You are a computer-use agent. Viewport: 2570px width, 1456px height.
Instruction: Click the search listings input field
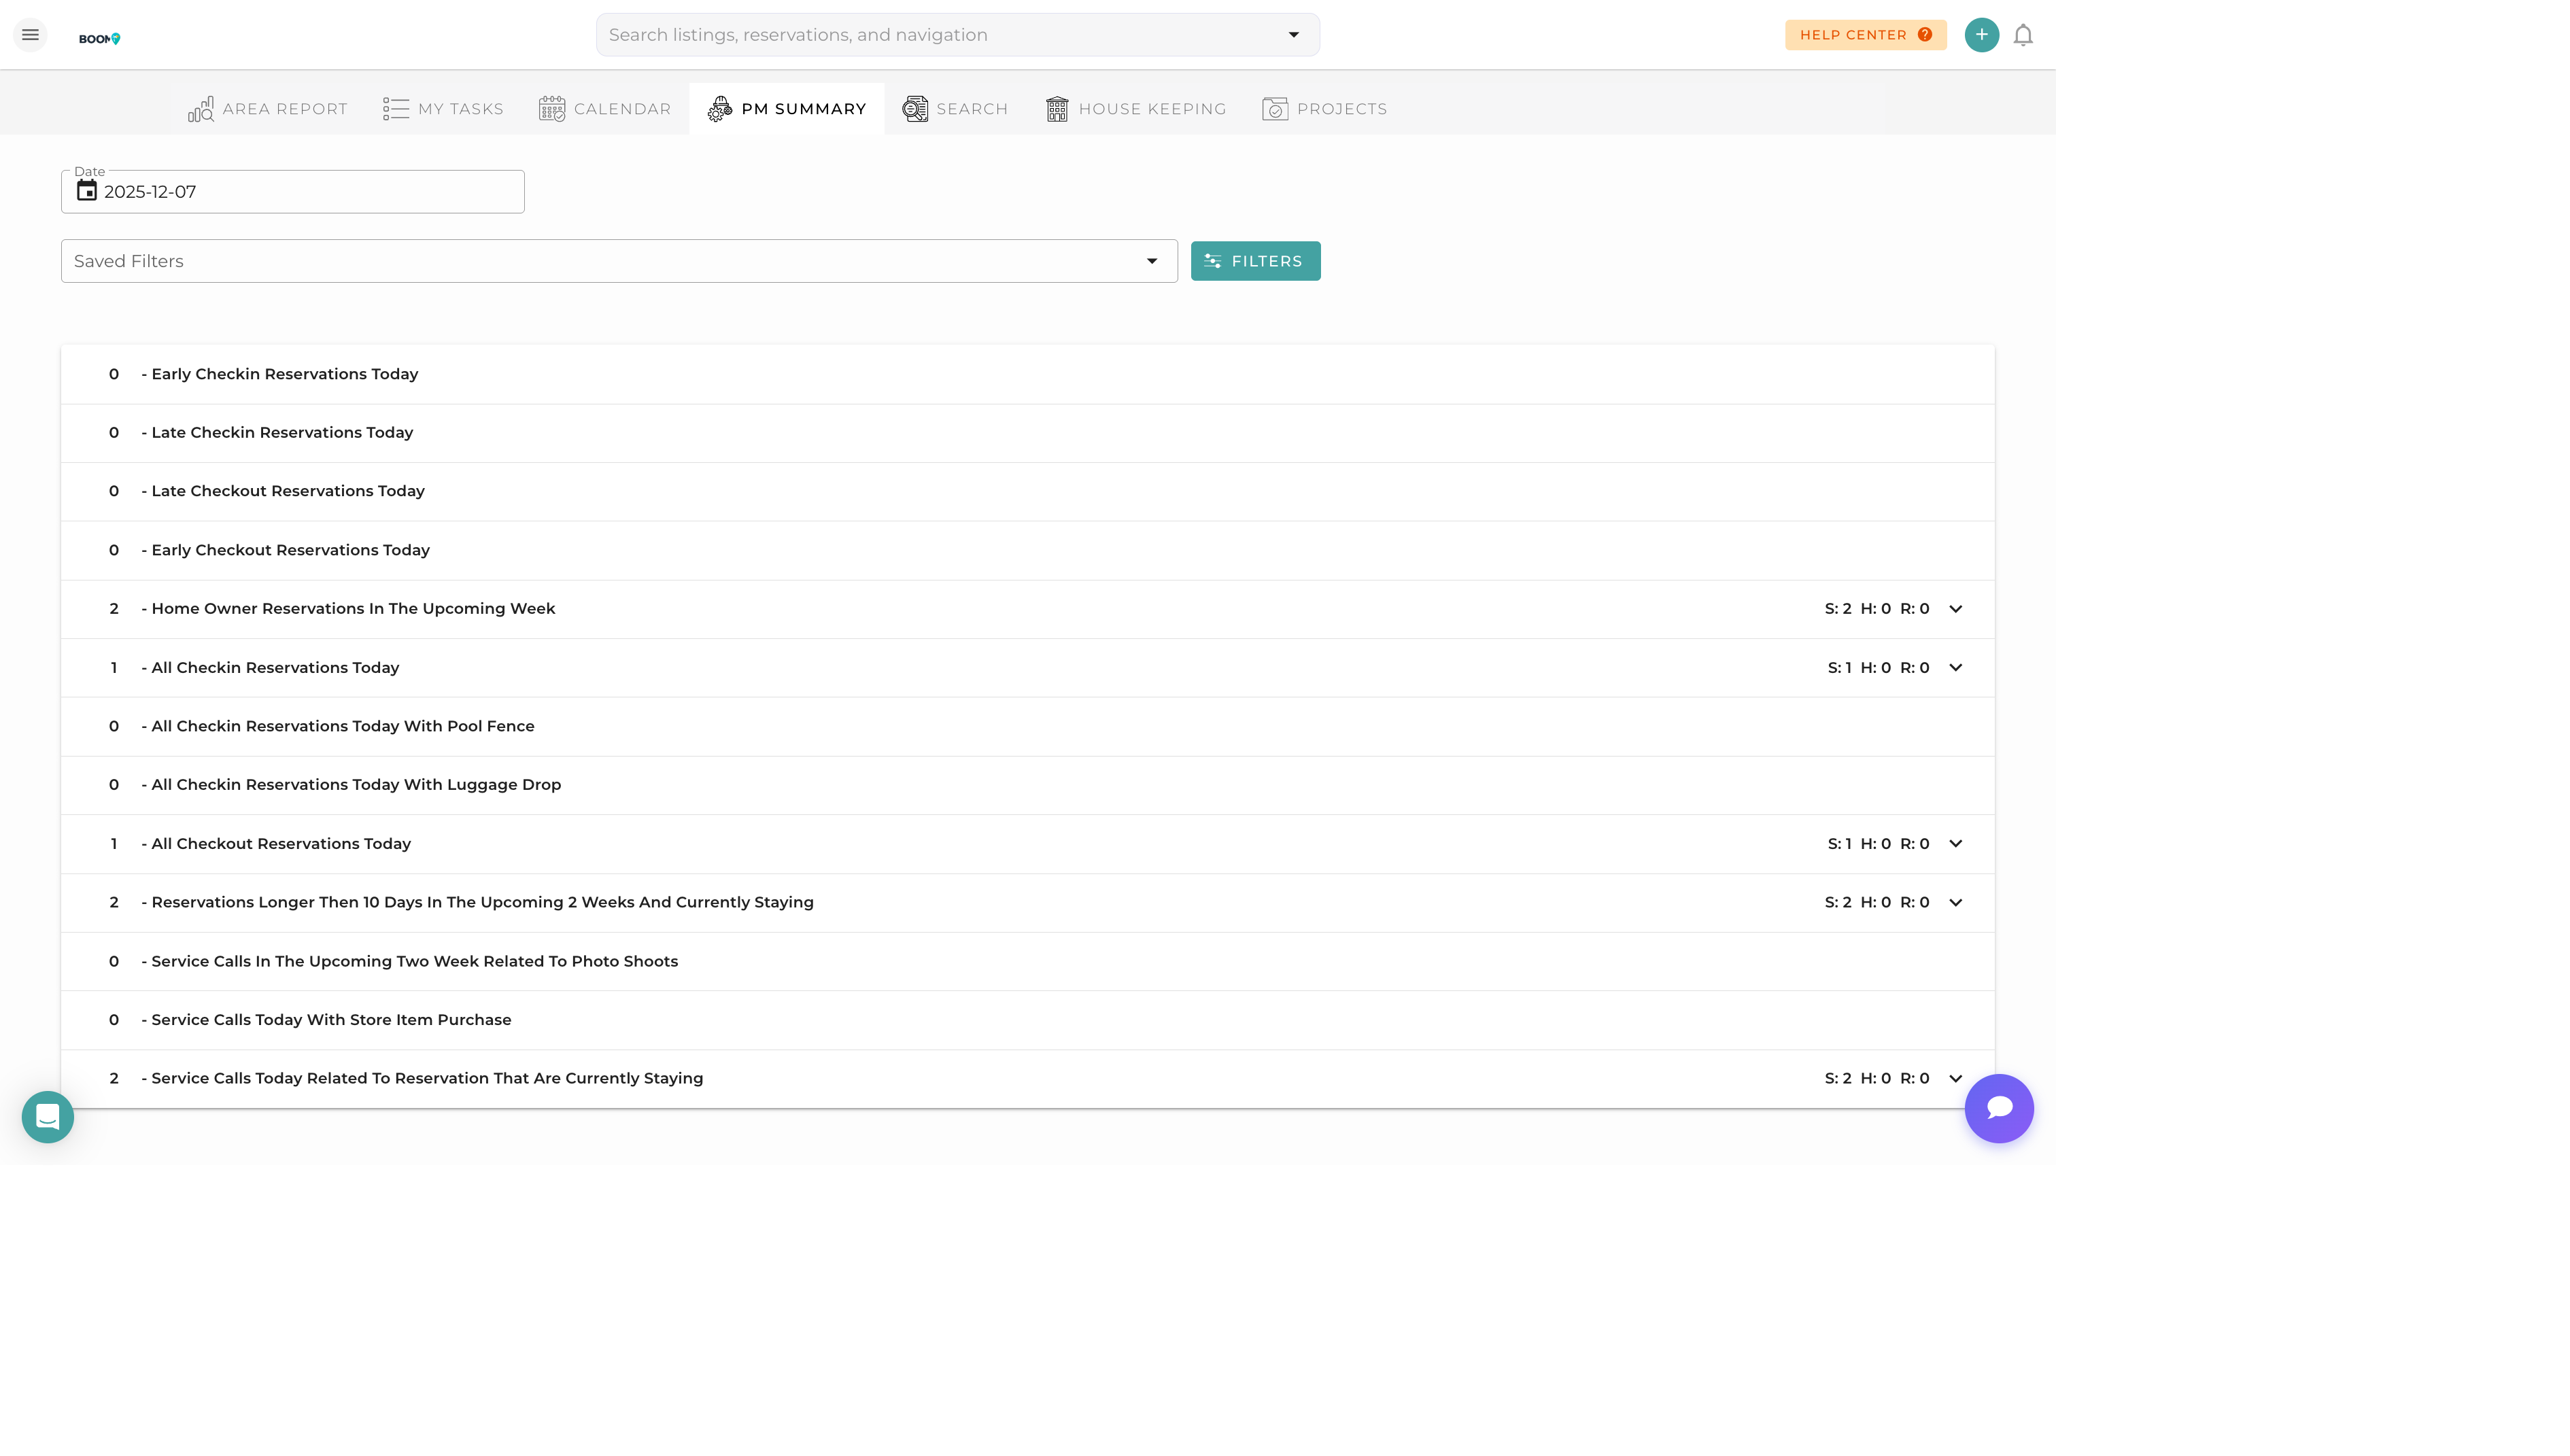(x=900, y=34)
